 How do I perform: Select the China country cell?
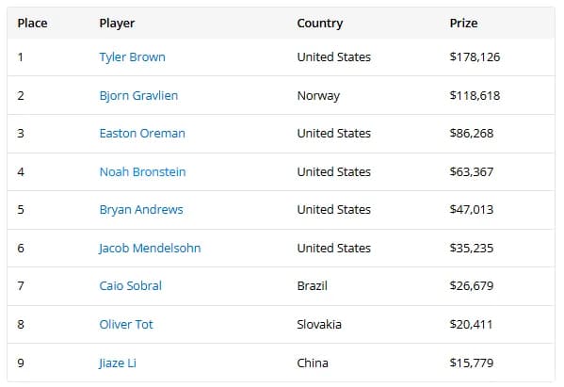(313, 363)
